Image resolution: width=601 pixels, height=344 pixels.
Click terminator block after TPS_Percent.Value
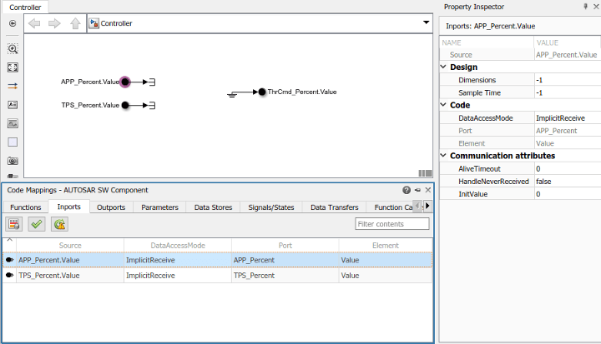pyautogui.click(x=152, y=105)
